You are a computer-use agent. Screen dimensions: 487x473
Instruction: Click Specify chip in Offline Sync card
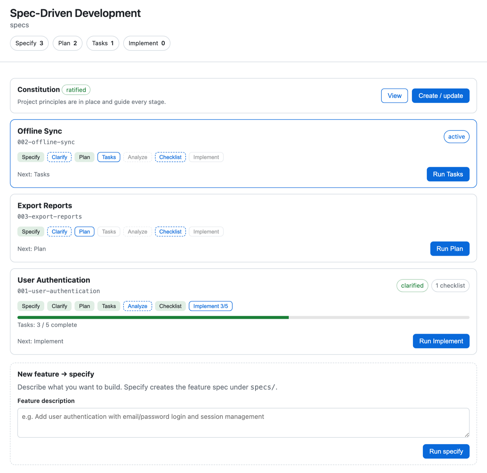(x=31, y=157)
